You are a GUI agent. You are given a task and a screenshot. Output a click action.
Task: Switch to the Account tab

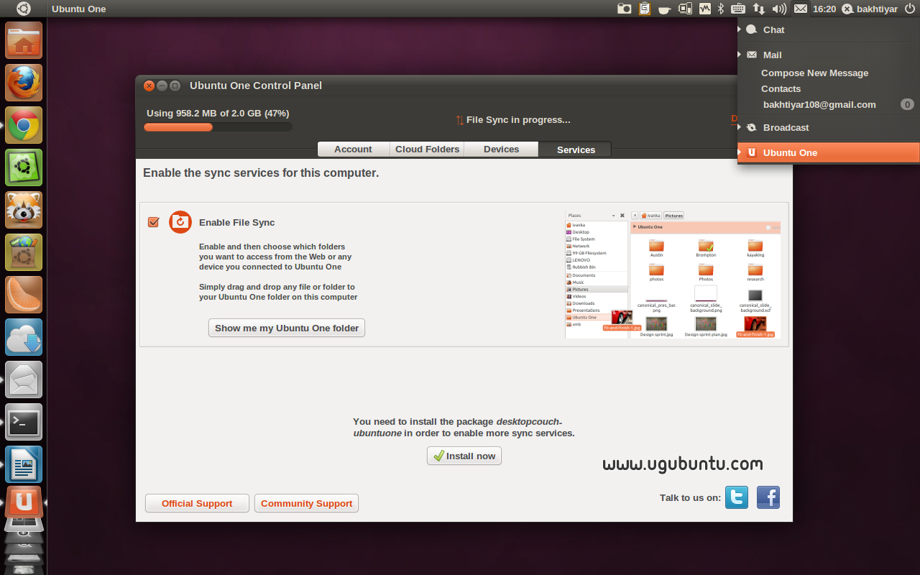pos(353,149)
